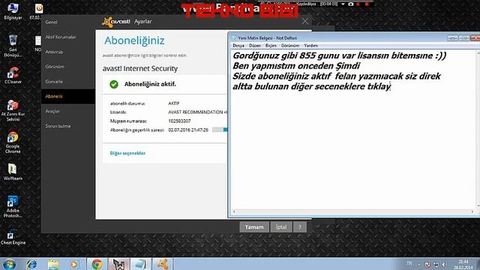
Task: Open the media player taskbar icon
Action: tap(74, 264)
